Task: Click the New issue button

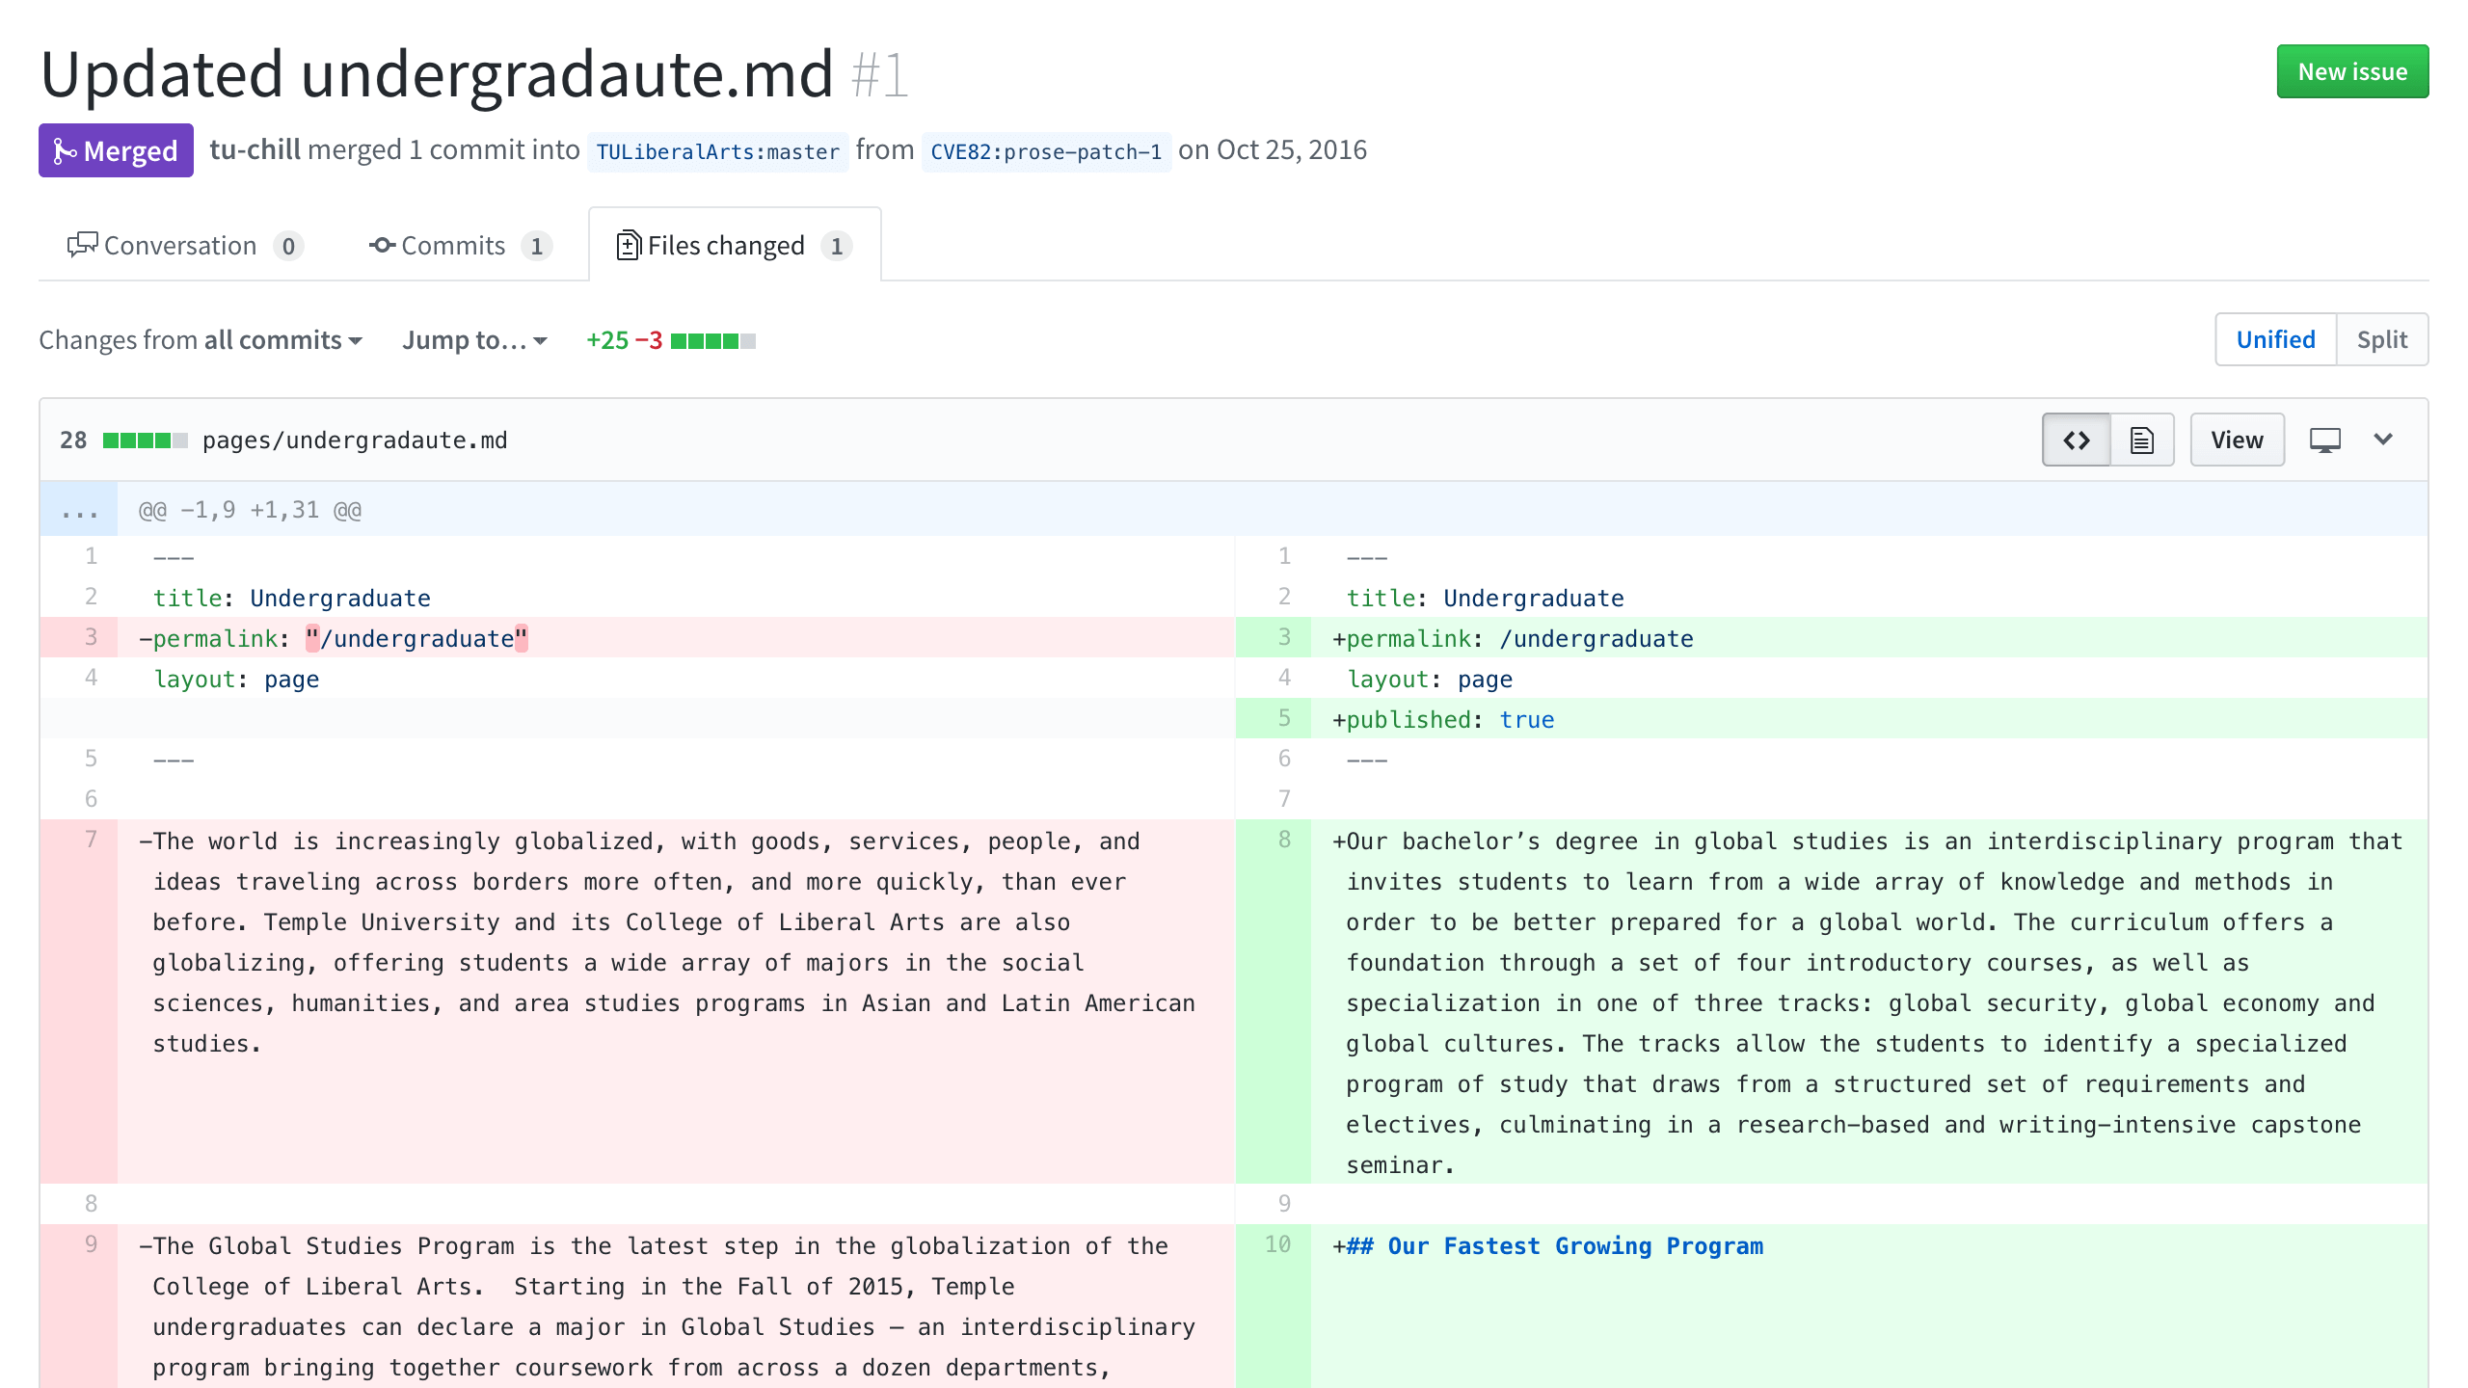Action: (x=2352, y=71)
